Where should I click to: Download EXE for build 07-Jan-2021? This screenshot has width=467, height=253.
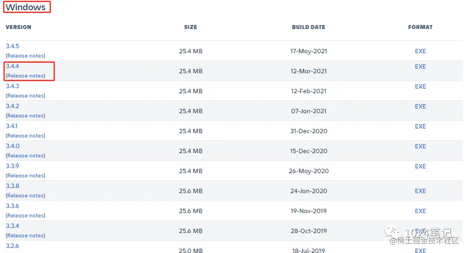click(x=420, y=106)
